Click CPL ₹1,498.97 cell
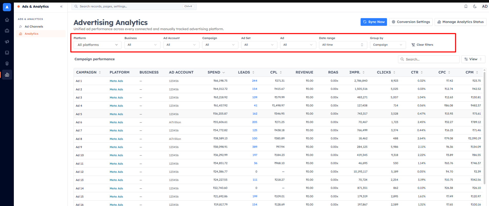The image size is (489, 206). click(278, 105)
